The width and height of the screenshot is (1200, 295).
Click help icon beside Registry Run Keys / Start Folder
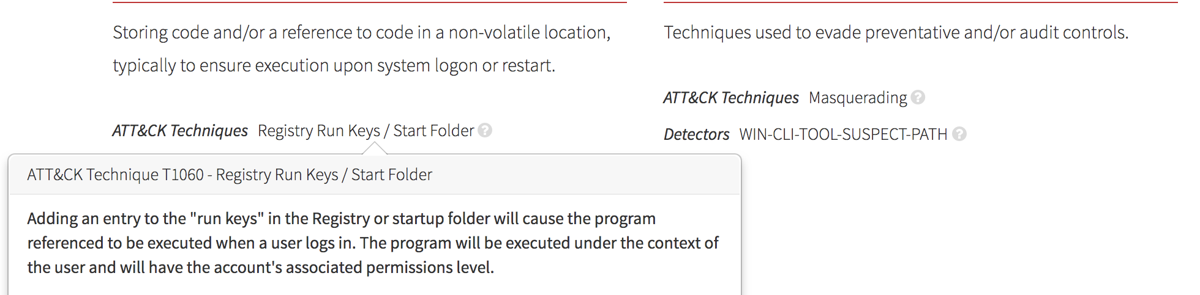[485, 130]
